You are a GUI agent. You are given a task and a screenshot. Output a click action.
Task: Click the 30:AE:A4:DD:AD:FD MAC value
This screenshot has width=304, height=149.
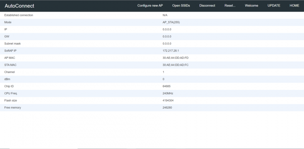point(176,58)
